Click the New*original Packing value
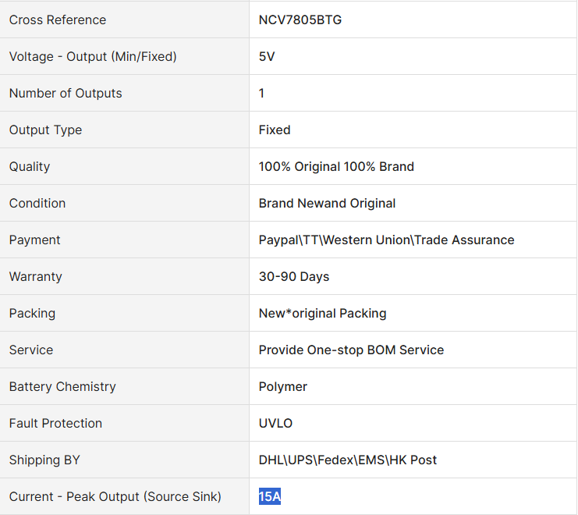 323,314
